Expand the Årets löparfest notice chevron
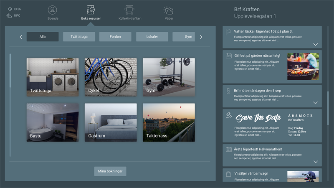 click(x=316, y=162)
